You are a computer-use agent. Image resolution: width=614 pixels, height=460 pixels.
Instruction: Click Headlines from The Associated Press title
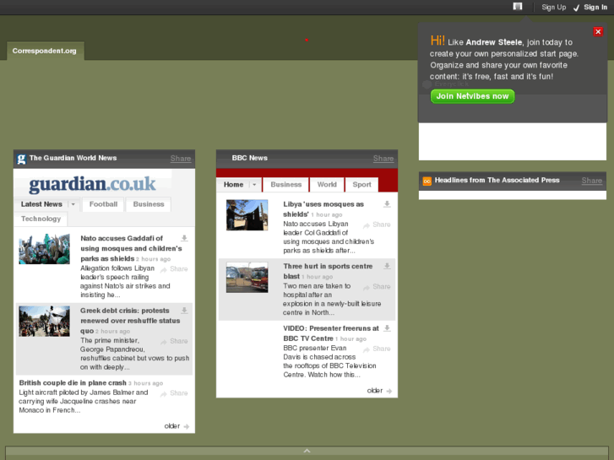(497, 180)
